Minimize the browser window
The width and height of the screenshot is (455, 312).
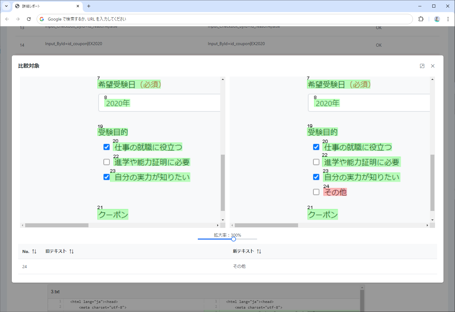tap(420, 6)
